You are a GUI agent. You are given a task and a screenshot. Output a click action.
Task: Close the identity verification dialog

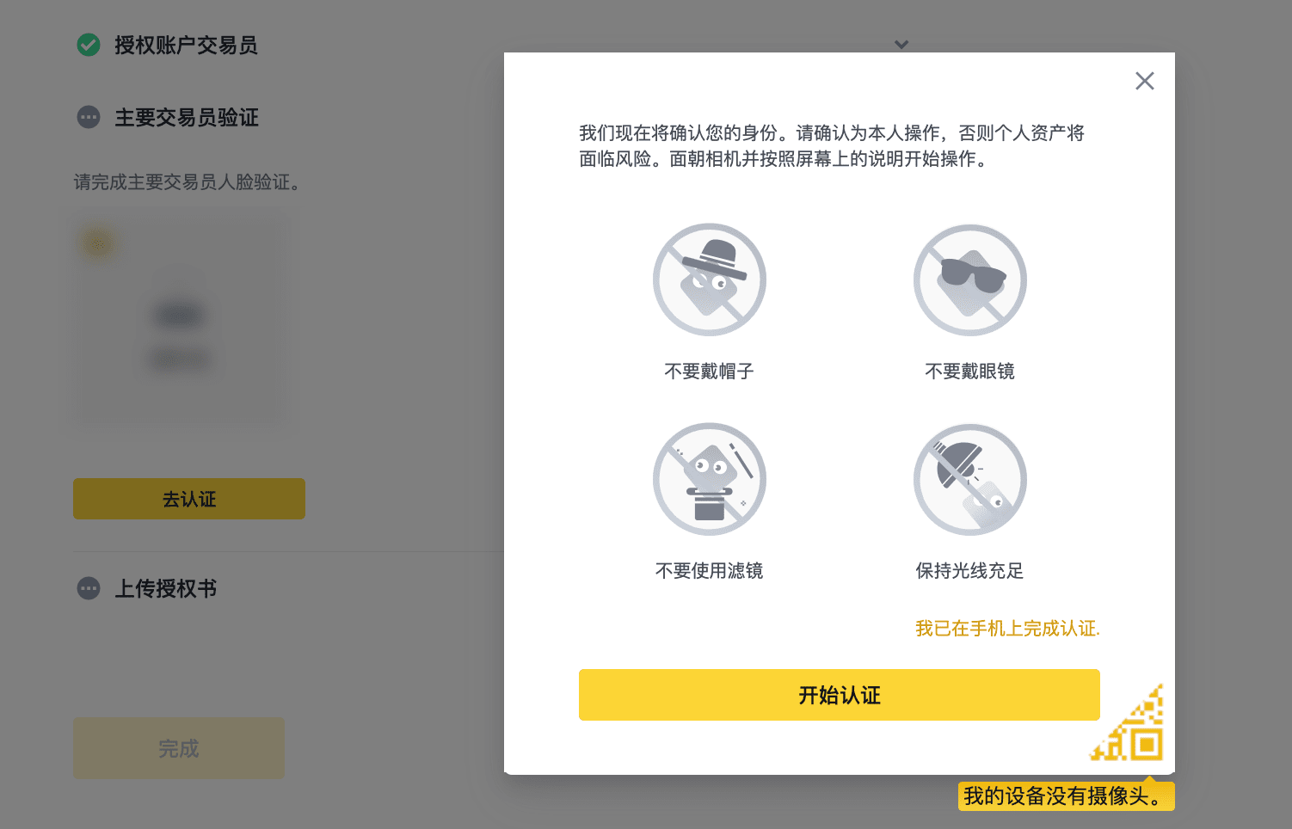tap(1145, 81)
